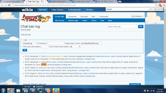The height and width of the screenshot is (93, 166).
Task: Click the browser forward arrow
Action: (x=5, y=5)
